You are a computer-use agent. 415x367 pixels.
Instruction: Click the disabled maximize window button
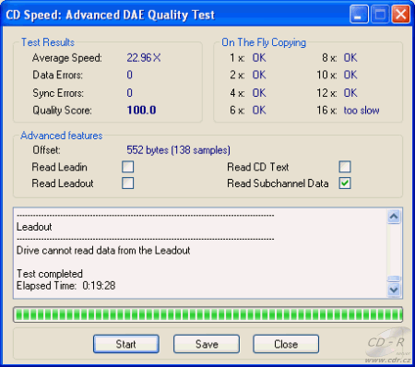(380, 14)
